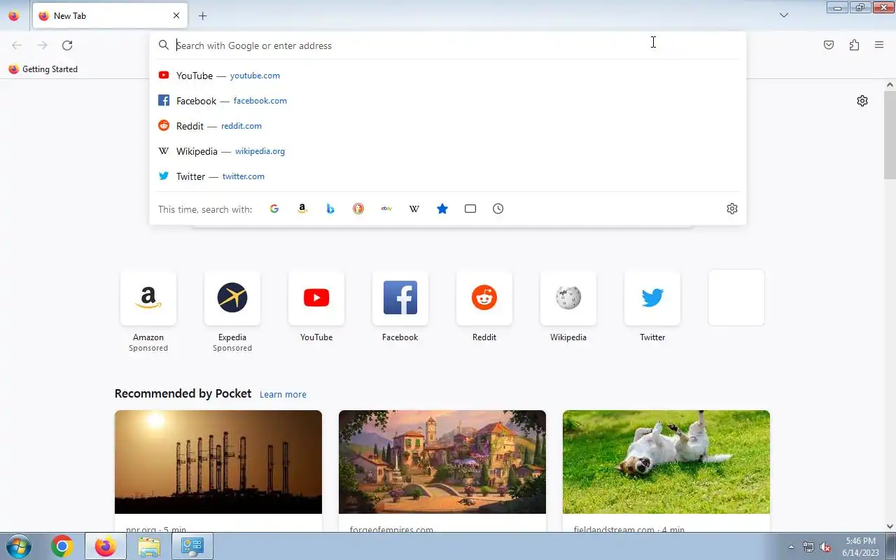Image resolution: width=896 pixels, height=560 pixels.
Task: Search Bookmarks with the star icon
Action: 442,209
